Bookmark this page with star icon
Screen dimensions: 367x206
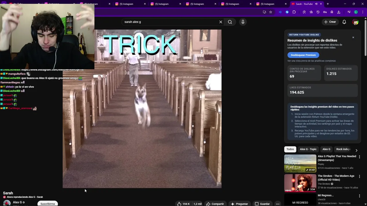271,12
